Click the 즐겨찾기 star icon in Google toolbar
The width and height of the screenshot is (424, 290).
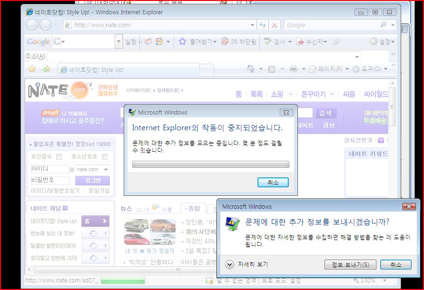pyautogui.click(x=183, y=41)
